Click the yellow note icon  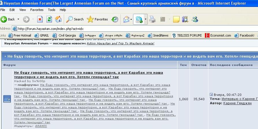point(176,19)
